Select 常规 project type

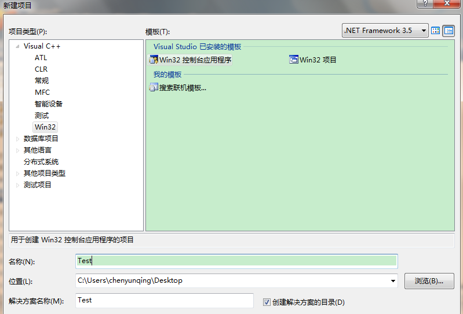(x=42, y=81)
